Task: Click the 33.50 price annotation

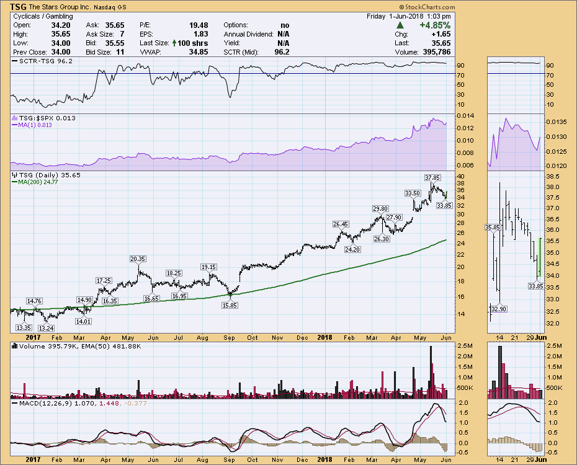Action: tap(413, 193)
